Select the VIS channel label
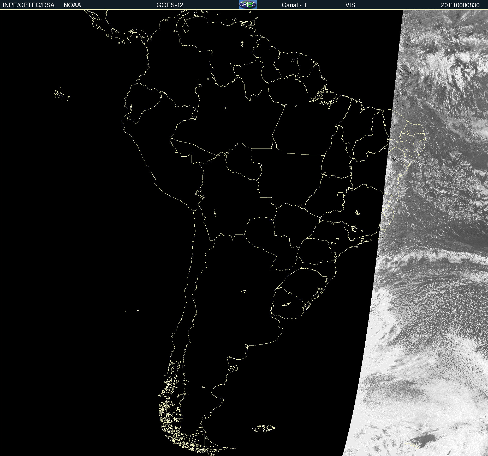The height and width of the screenshot is (456, 488). 350,5
